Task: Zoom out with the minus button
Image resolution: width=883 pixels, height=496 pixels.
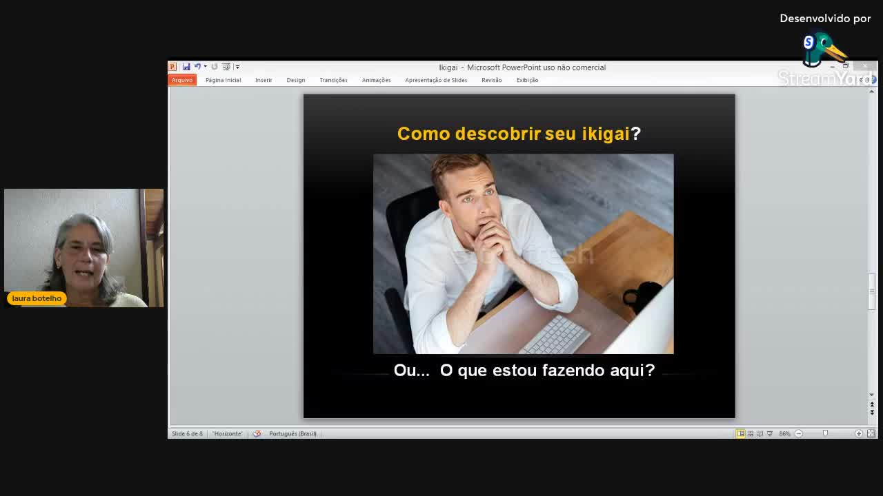Action: (798, 433)
